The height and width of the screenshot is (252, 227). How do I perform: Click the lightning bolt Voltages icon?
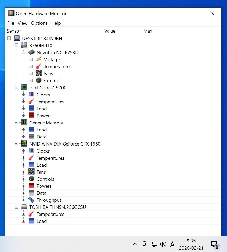point(39,59)
